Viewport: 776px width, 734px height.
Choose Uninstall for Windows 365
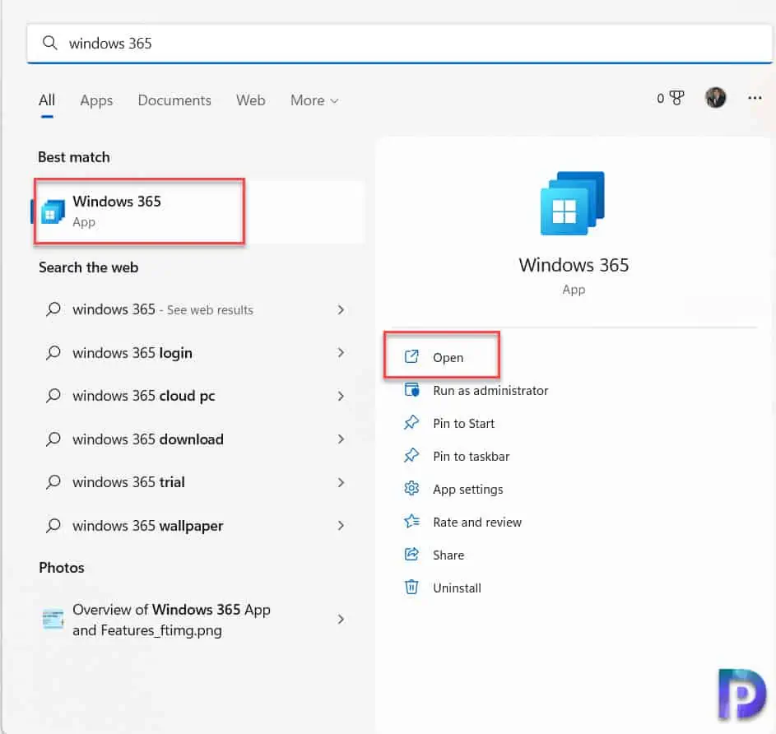click(457, 588)
